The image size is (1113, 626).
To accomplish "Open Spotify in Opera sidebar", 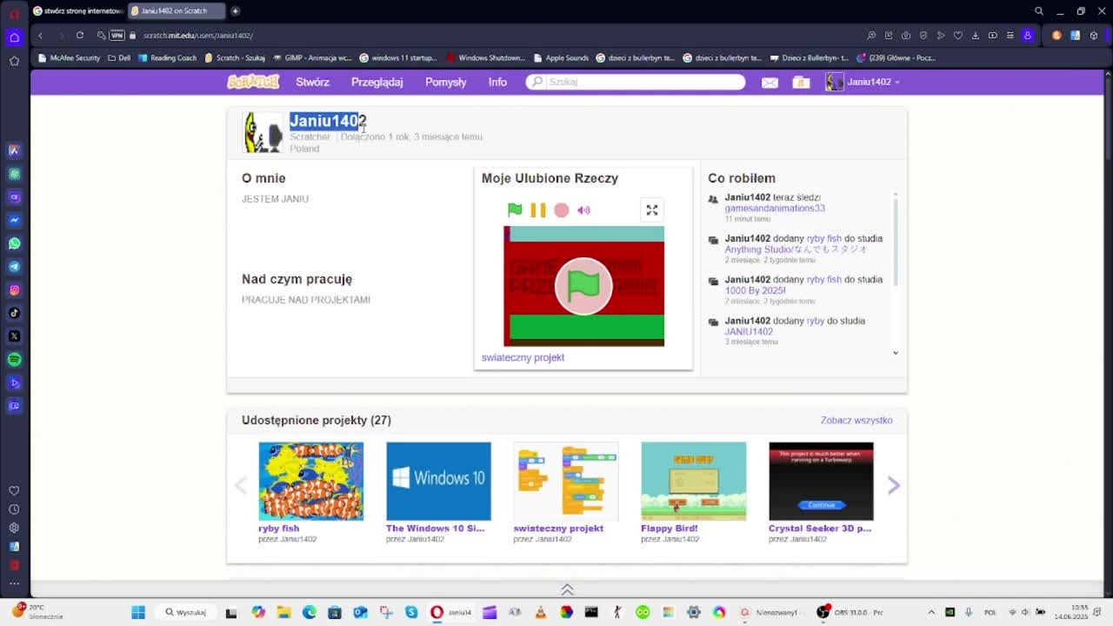I will coord(14,359).
